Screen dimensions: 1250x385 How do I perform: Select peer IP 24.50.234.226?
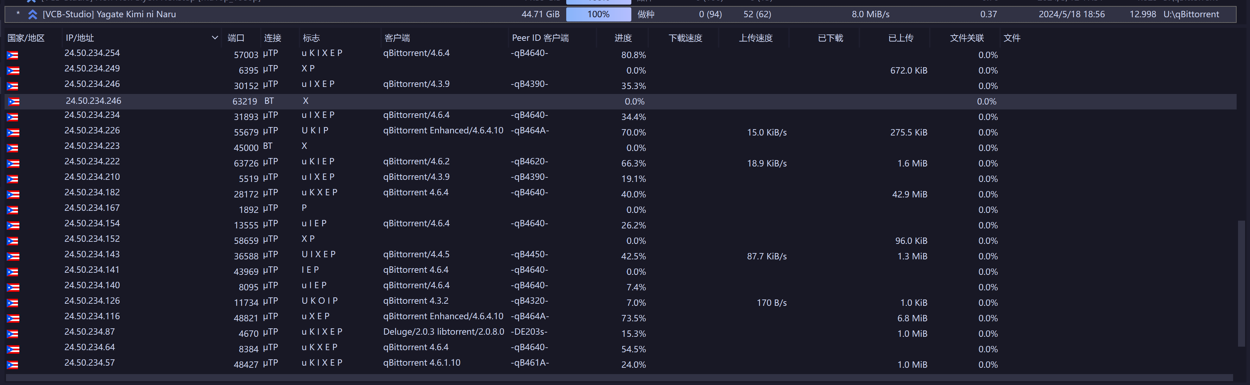[92, 131]
